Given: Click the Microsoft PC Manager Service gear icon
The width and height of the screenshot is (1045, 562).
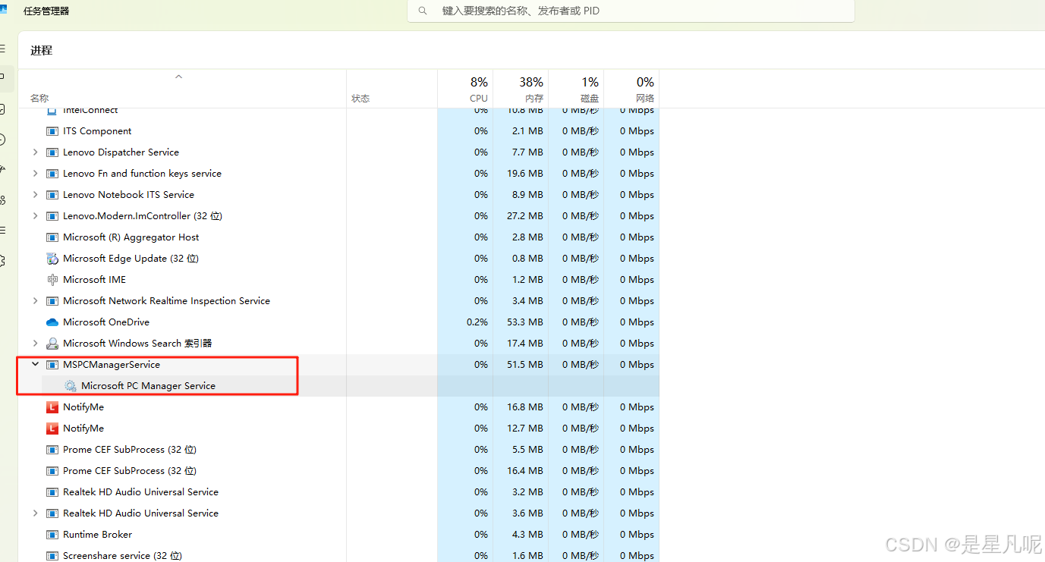Looking at the screenshot, I should point(71,386).
